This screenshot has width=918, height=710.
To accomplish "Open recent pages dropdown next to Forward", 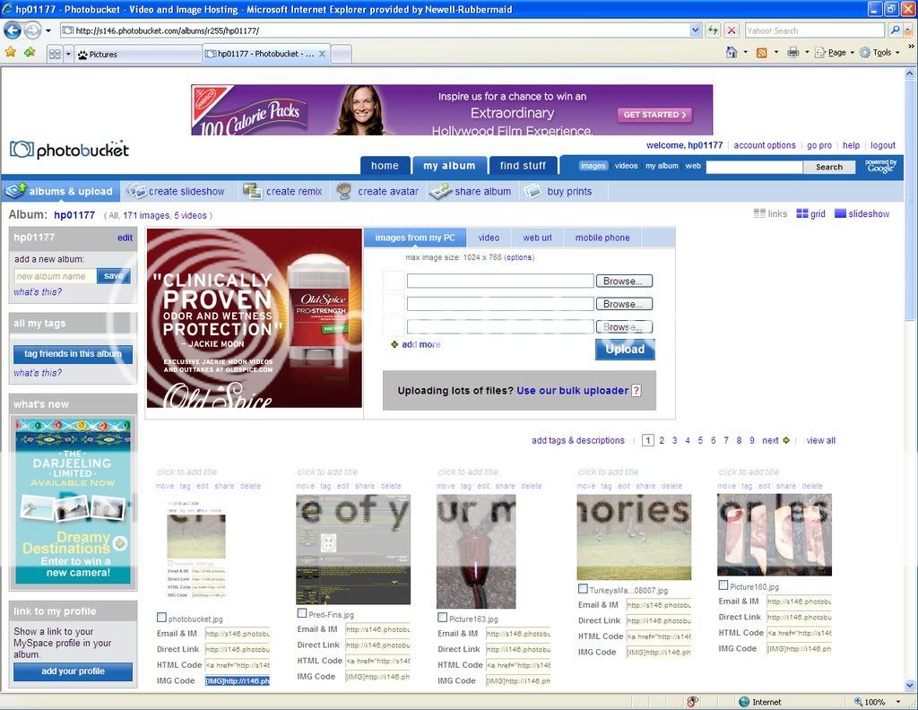I will coord(48,30).
